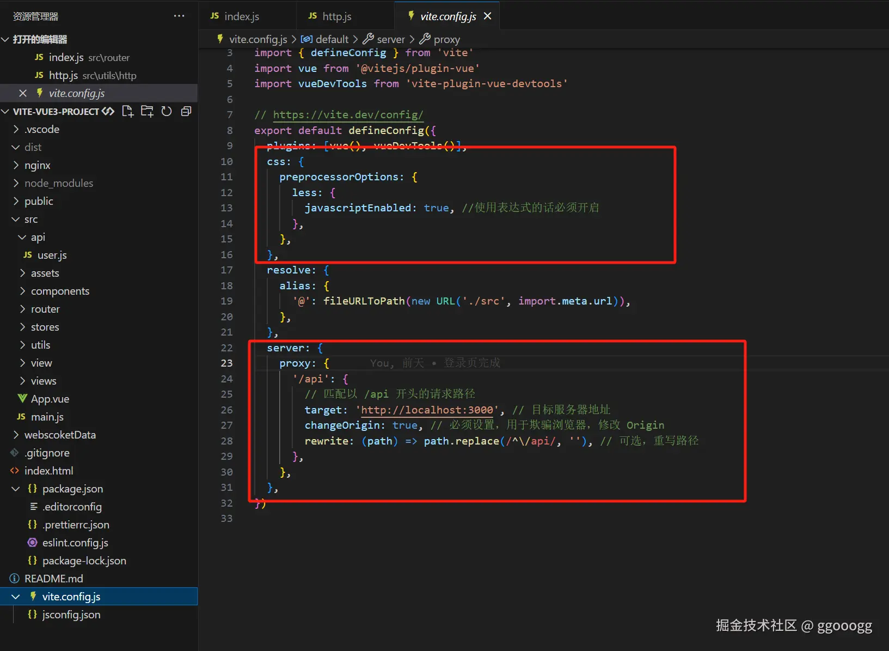Open the explorer more actions ellipsis menu
Image resolution: width=889 pixels, height=651 pixels.
(179, 16)
